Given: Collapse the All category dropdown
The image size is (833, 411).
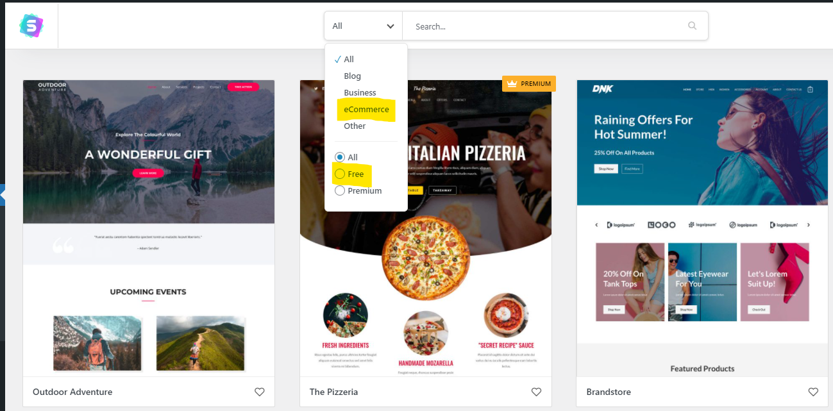Looking at the screenshot, I should point(363,26).
